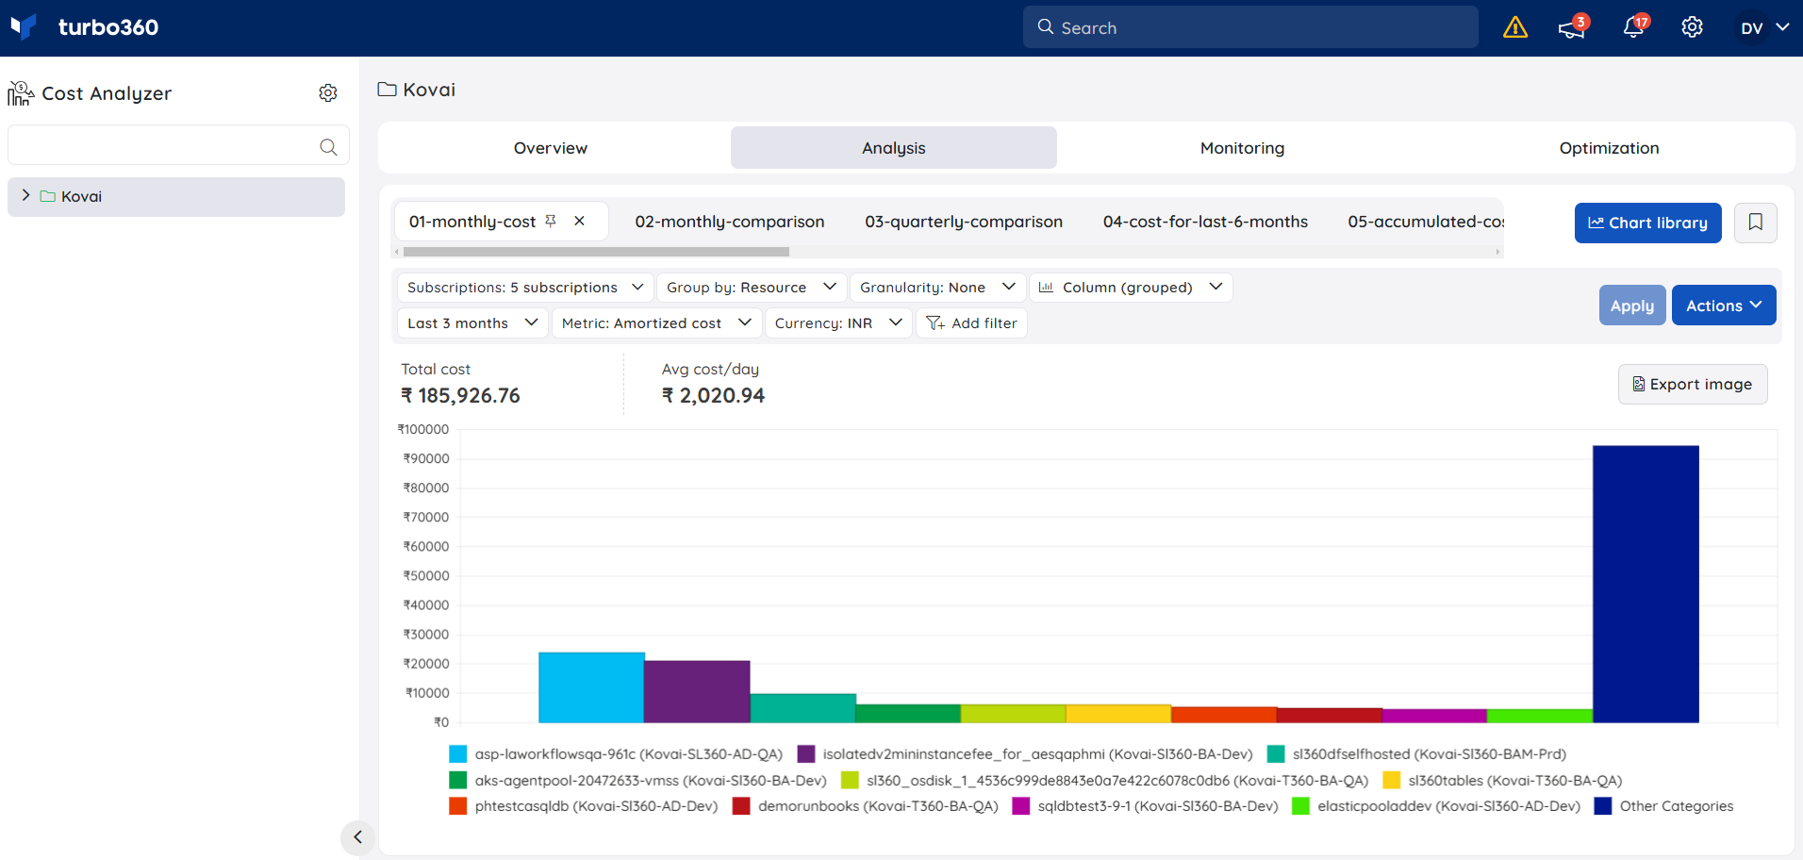Click the tabs horizontal scrollbar
Viewport: 1803px width, 860px height.
point(596,252)
